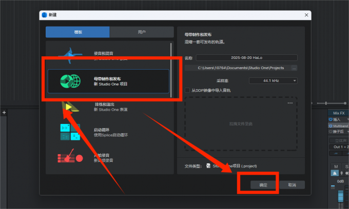Screen dimensions: 349x209
Task: Switch to the 模板 tab
Action: 77,32
